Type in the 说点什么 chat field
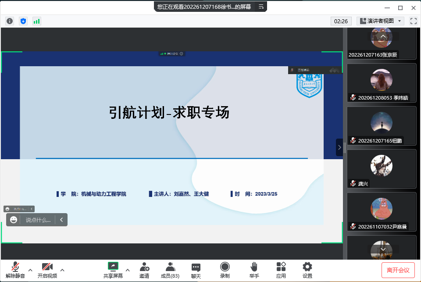Image resolution: width=421 pixels, height=282 pixels. pos(38,220)
